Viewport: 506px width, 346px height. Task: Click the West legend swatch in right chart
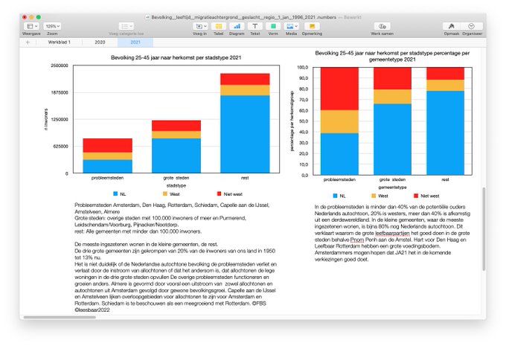(374, 196)
